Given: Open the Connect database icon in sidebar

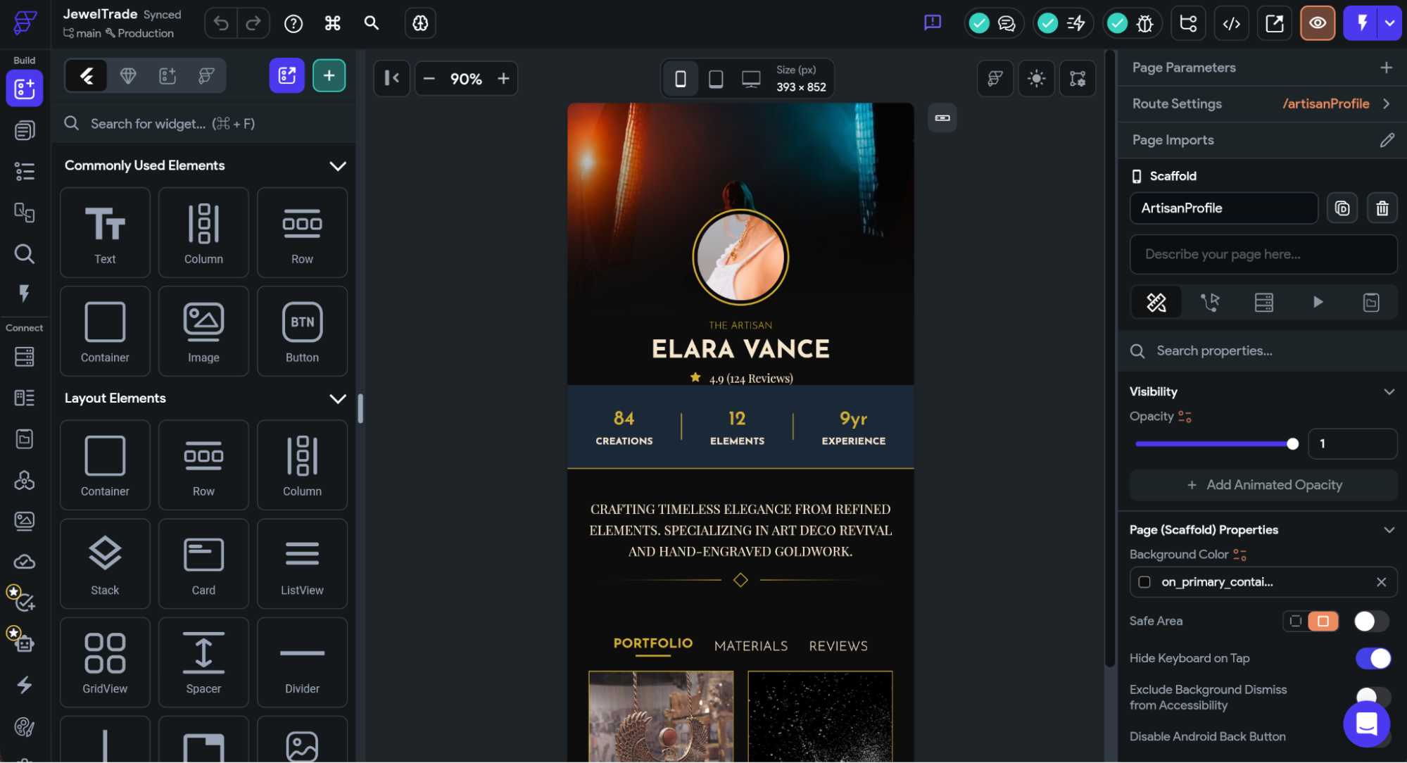Looking at the screenshot, I should point(25,357).
